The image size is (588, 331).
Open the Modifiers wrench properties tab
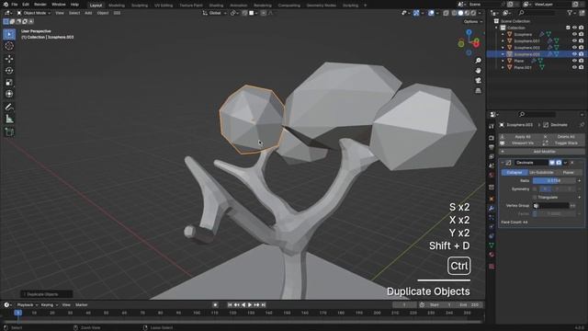[492, 209]
